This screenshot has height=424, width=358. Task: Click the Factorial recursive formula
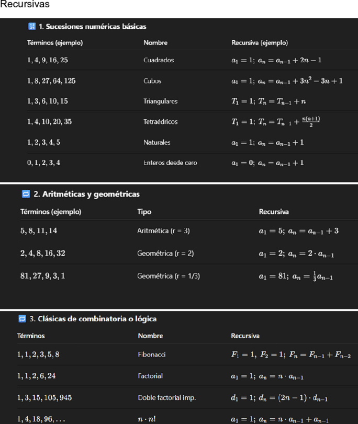tap(267, 376)
